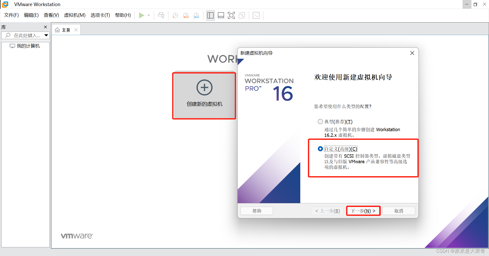Click the full screen mode icon
Viewport: 489px width, 256px height.
coord(231,16)
